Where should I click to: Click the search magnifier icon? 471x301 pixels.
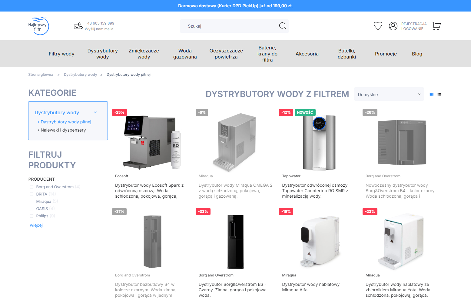[282, 26]
